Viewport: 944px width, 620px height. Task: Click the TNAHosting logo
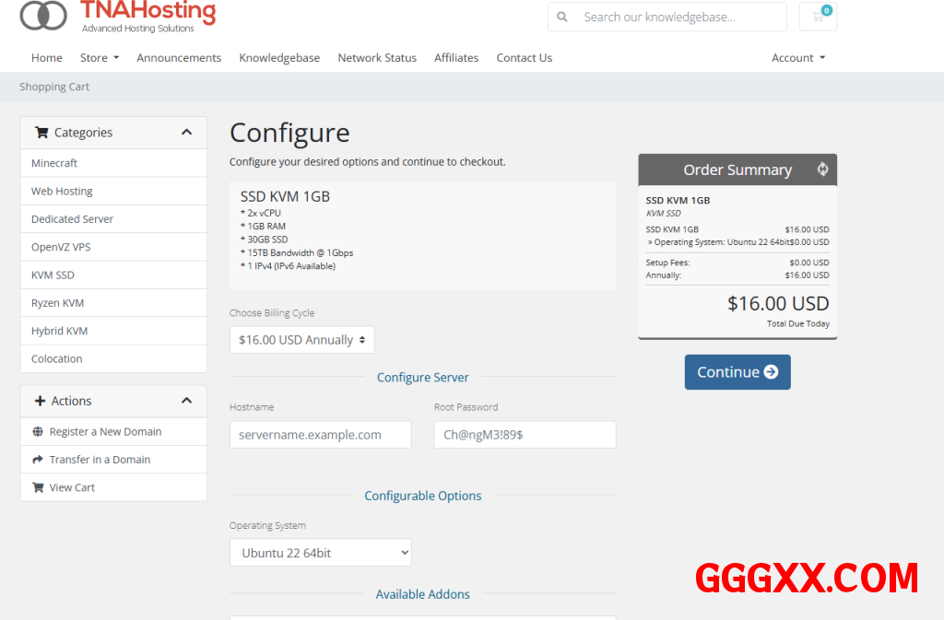(x=118, y=16)
